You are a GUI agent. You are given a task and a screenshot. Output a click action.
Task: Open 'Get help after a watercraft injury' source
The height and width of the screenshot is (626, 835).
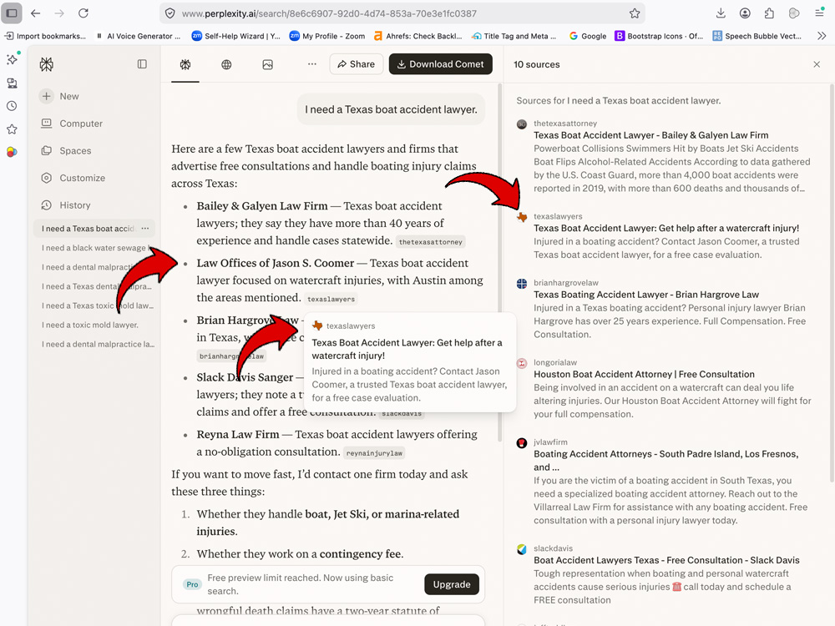(x=666, y=228)
